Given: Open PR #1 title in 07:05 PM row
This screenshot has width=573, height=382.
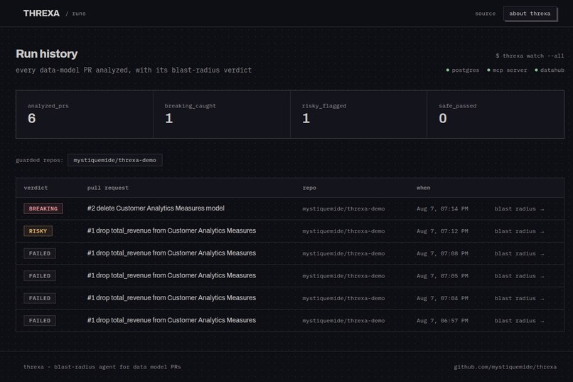Looking at the screenshot, I should [171, 275].
